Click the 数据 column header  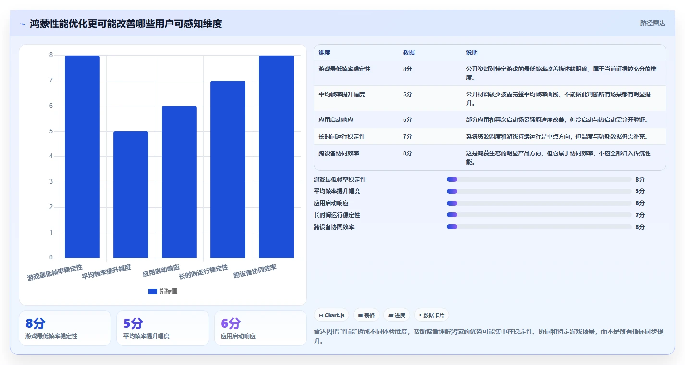point(409,53)
